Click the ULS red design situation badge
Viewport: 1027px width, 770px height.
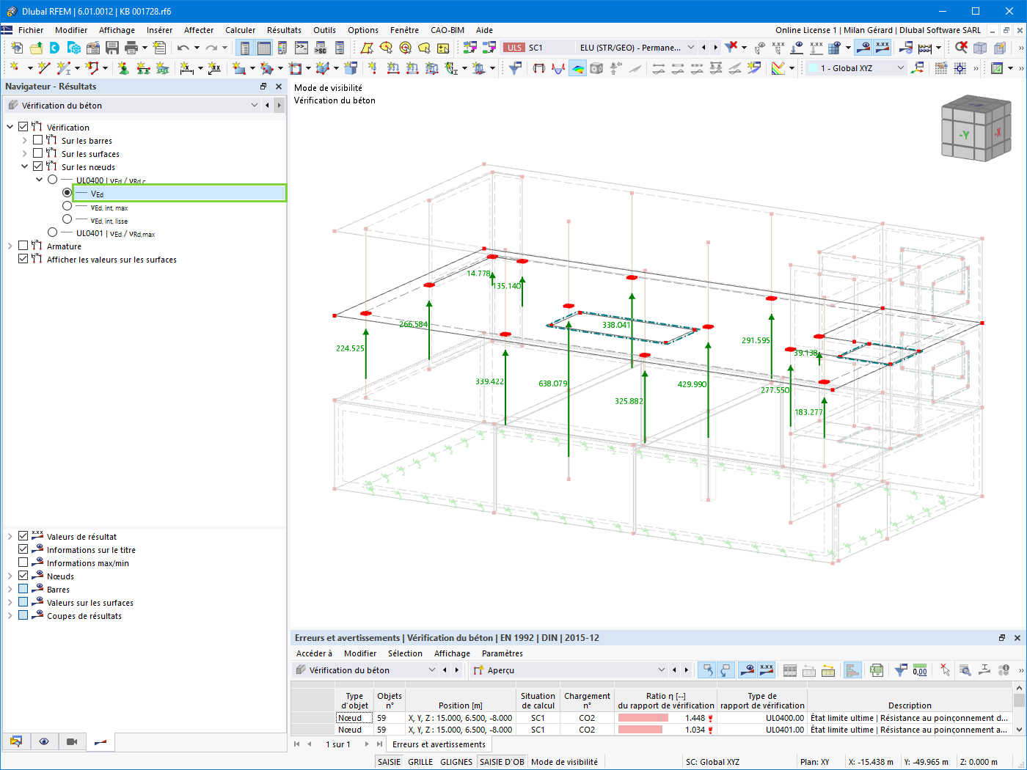point(514,48)
